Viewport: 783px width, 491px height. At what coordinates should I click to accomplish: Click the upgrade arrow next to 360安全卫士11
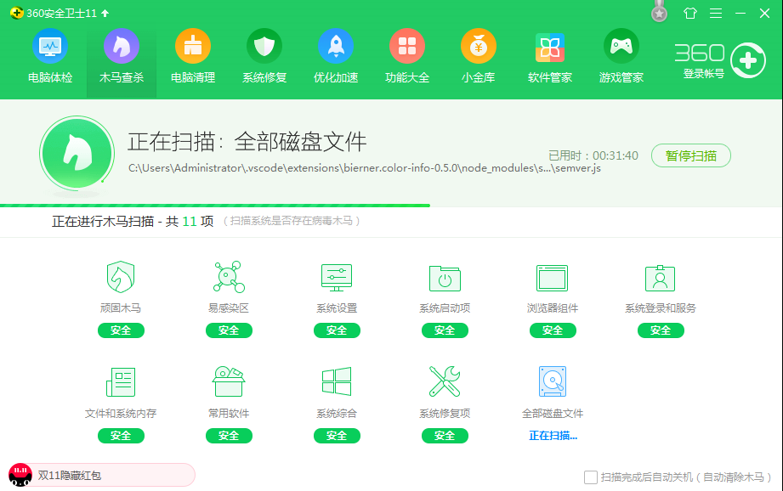(x=105, y=14)
